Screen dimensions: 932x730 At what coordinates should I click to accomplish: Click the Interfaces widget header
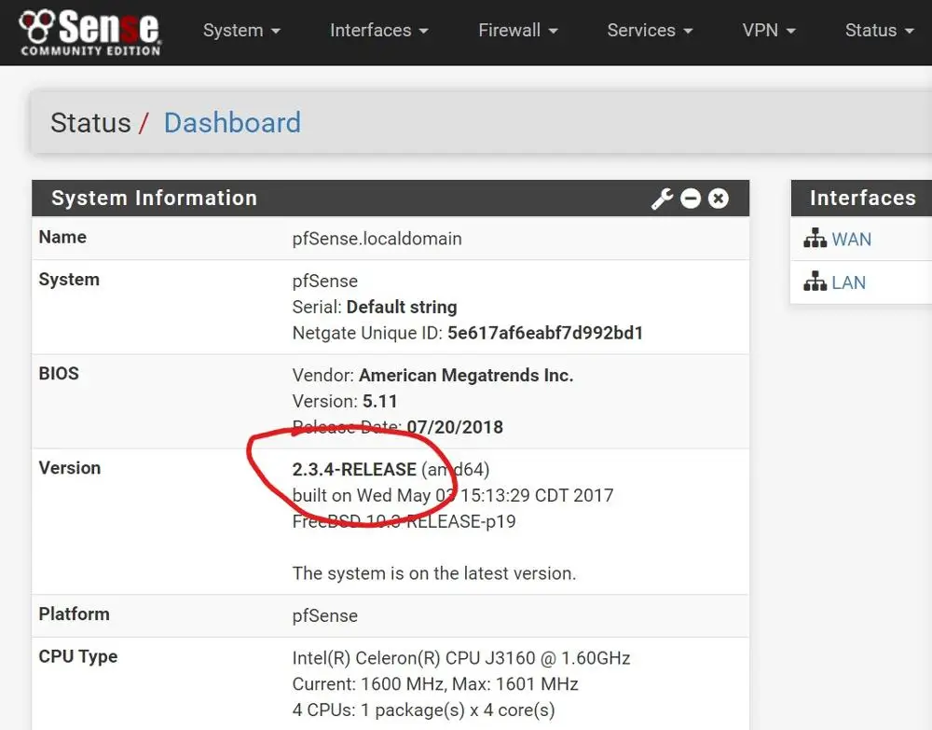click(x=861, y=199)
